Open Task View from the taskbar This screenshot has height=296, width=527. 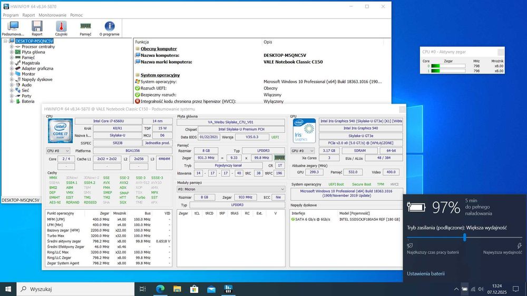(x=142, y=289)
